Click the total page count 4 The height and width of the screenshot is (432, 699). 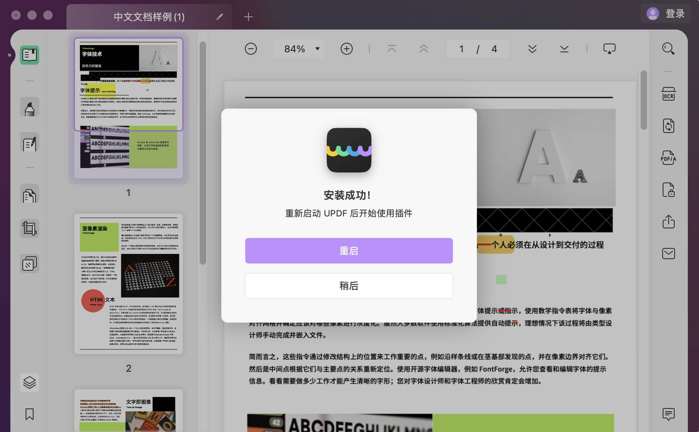point(494,49)
